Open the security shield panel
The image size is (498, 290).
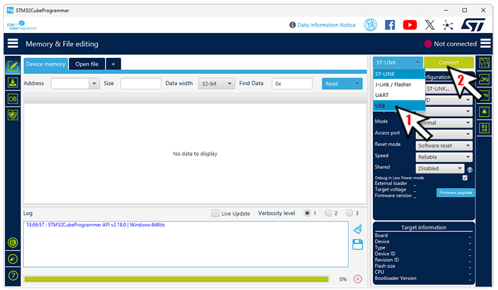[x=12, y=115]
